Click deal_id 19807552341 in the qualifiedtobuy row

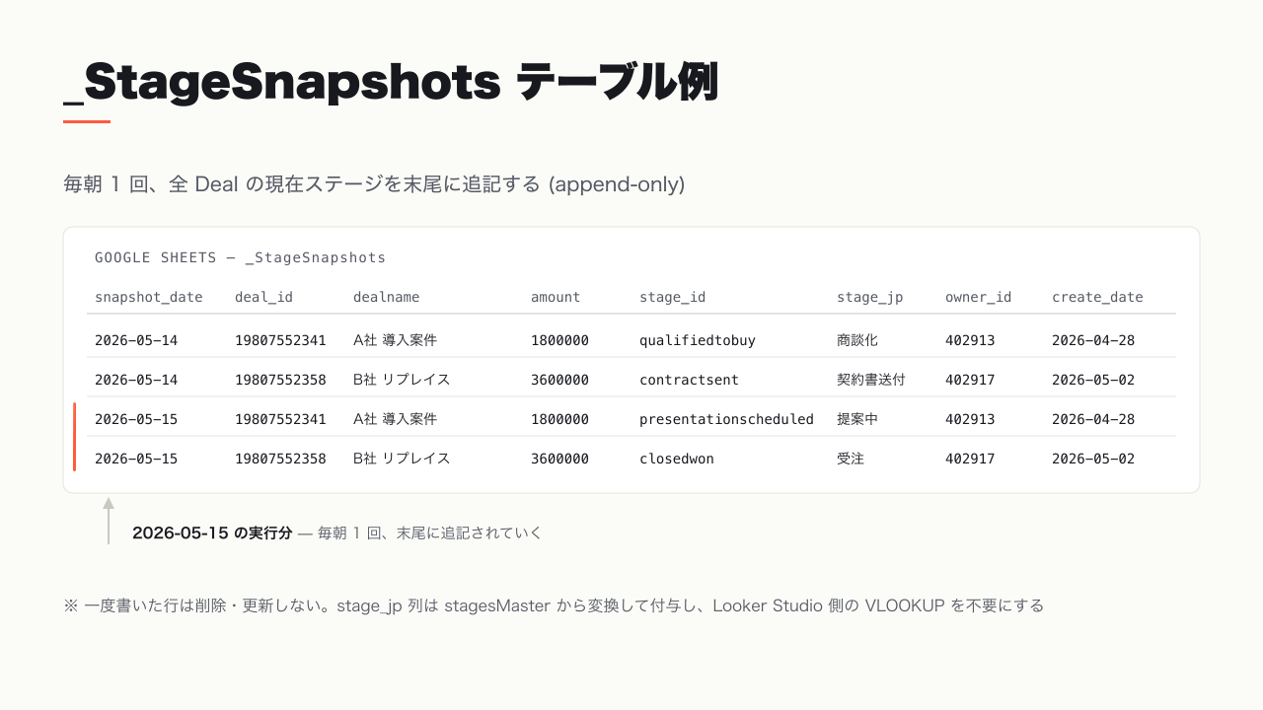[280, 340]
